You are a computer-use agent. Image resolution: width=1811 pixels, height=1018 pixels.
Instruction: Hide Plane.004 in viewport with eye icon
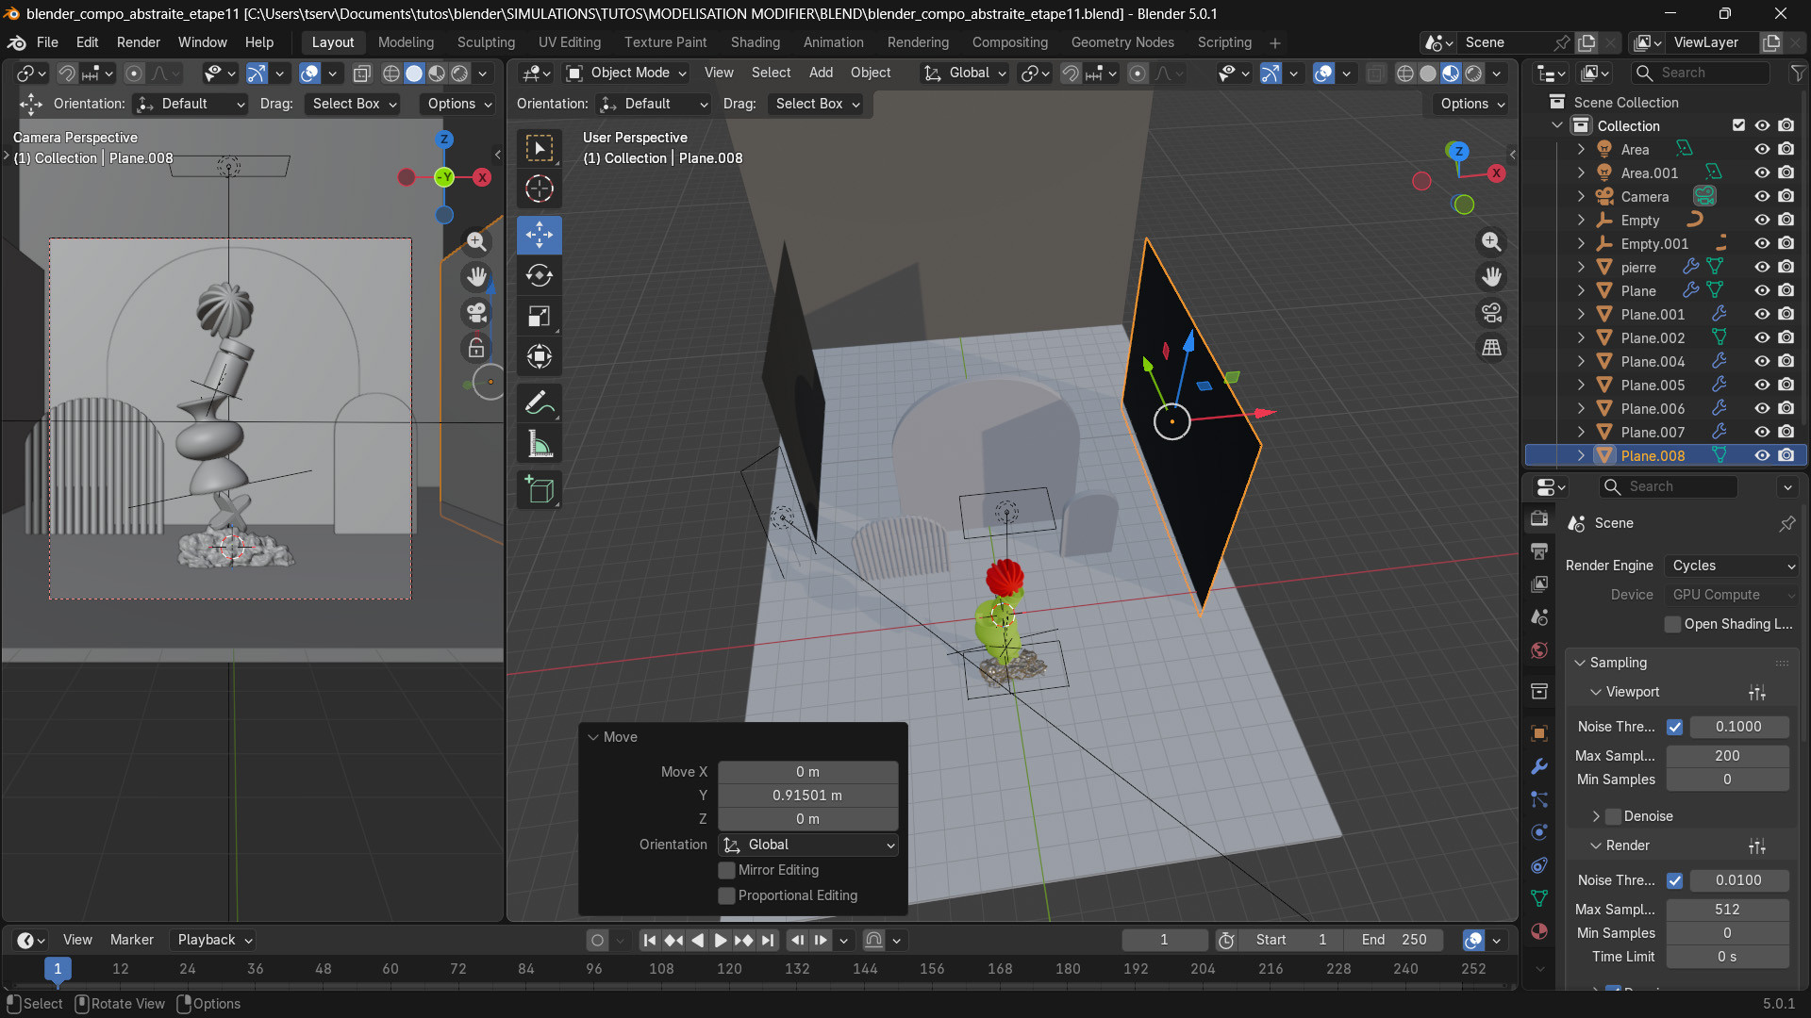click(x=1761, y=361)
